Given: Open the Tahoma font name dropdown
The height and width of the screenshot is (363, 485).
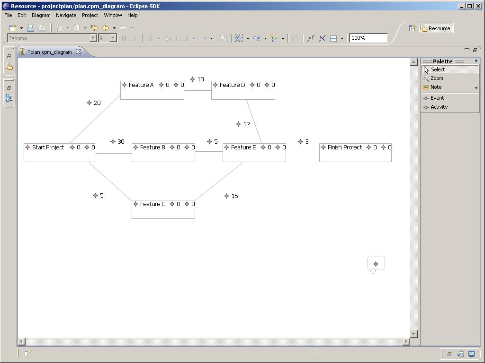Looking at the screenshot, I should (x=93, y=38).
